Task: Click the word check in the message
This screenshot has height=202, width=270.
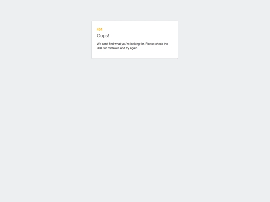Action: click(159, 44)
